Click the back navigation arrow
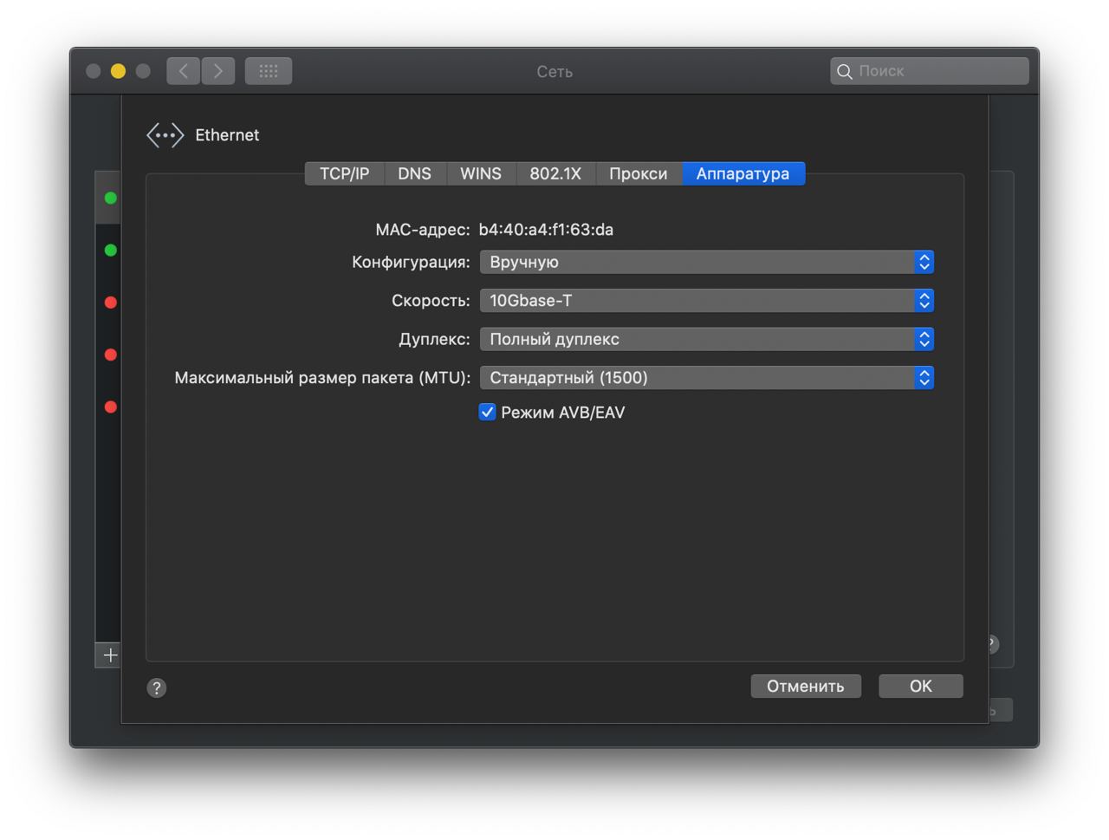1109x840 pixels. click(183, 71)
